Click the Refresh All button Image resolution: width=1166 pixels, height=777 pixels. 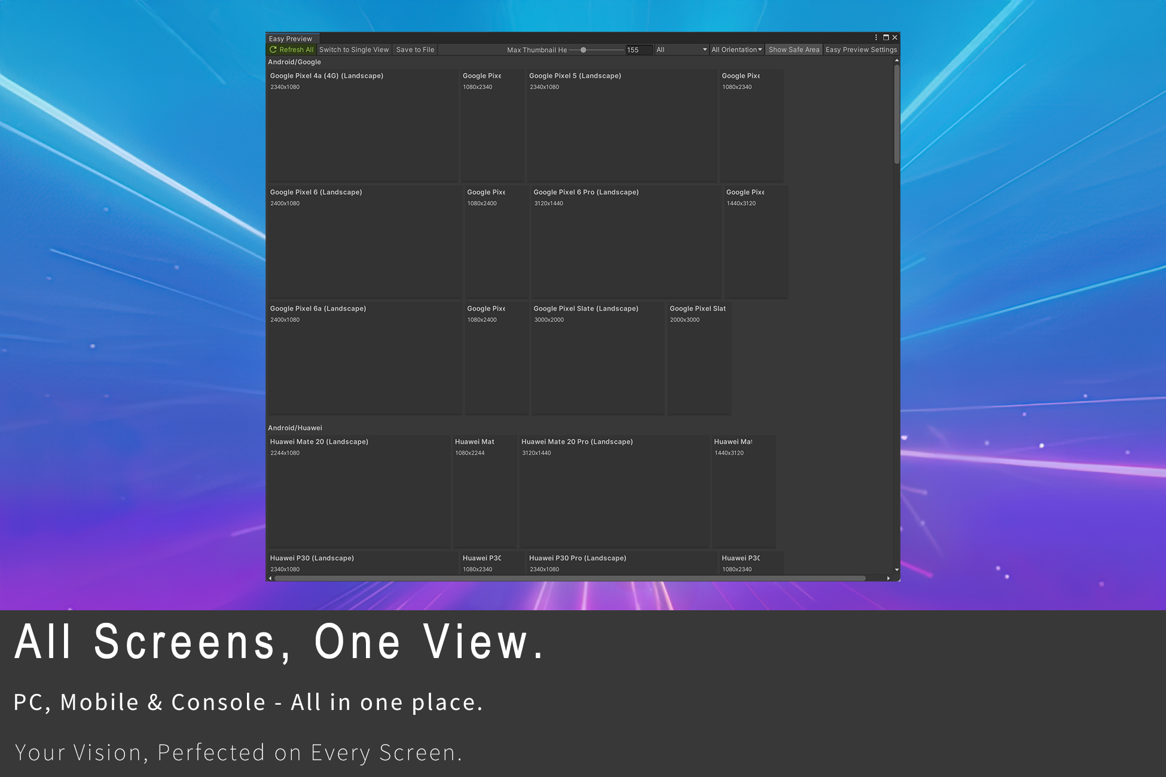291,50
